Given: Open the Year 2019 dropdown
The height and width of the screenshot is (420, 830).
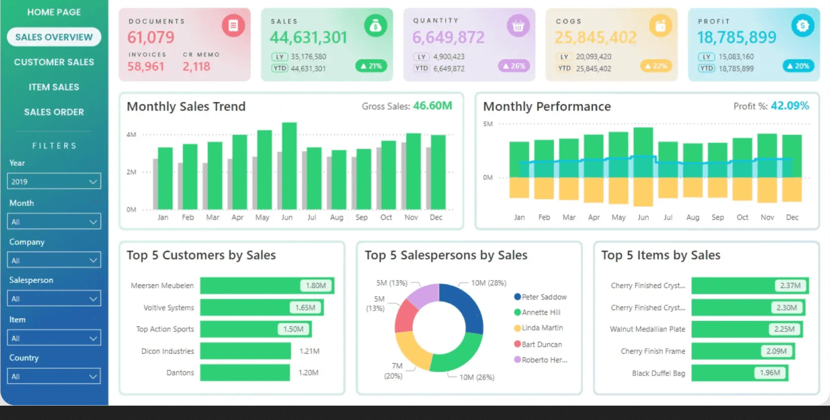Looking at the screenshot, I should tap(54, 181).
